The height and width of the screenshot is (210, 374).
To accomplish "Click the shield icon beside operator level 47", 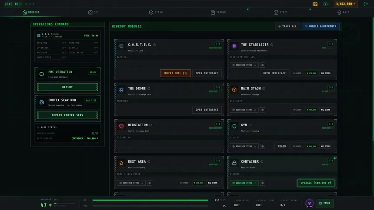I will 50,205.
